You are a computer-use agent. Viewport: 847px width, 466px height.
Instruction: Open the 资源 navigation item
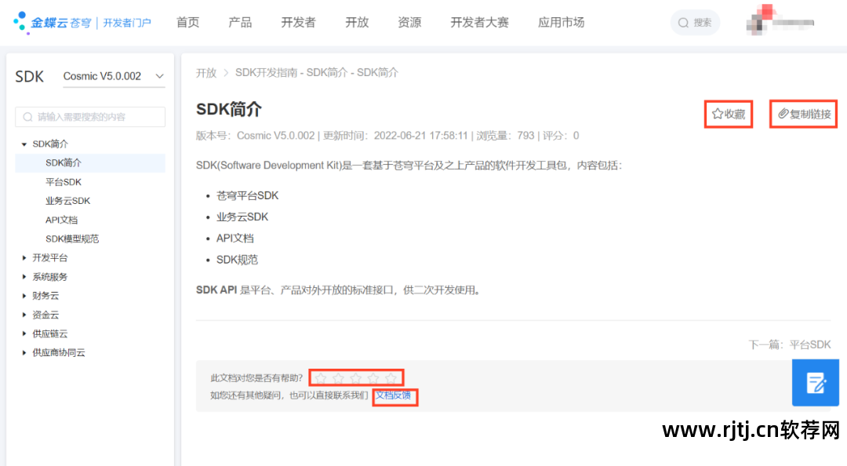(409, 23)
